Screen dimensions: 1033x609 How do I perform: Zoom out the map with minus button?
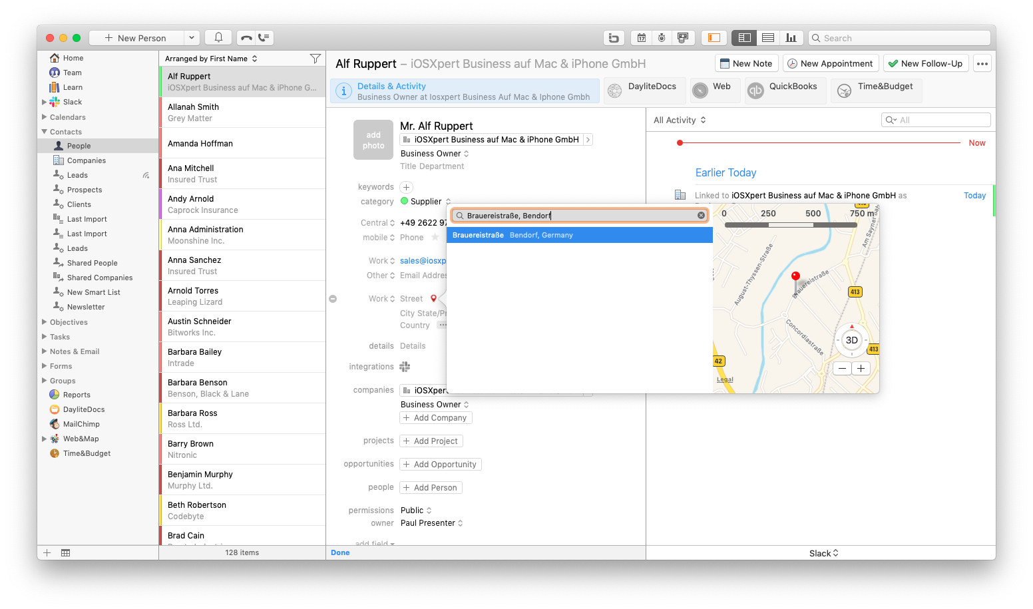(843, 368)
